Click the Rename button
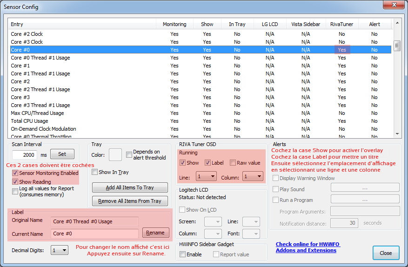 155,233
